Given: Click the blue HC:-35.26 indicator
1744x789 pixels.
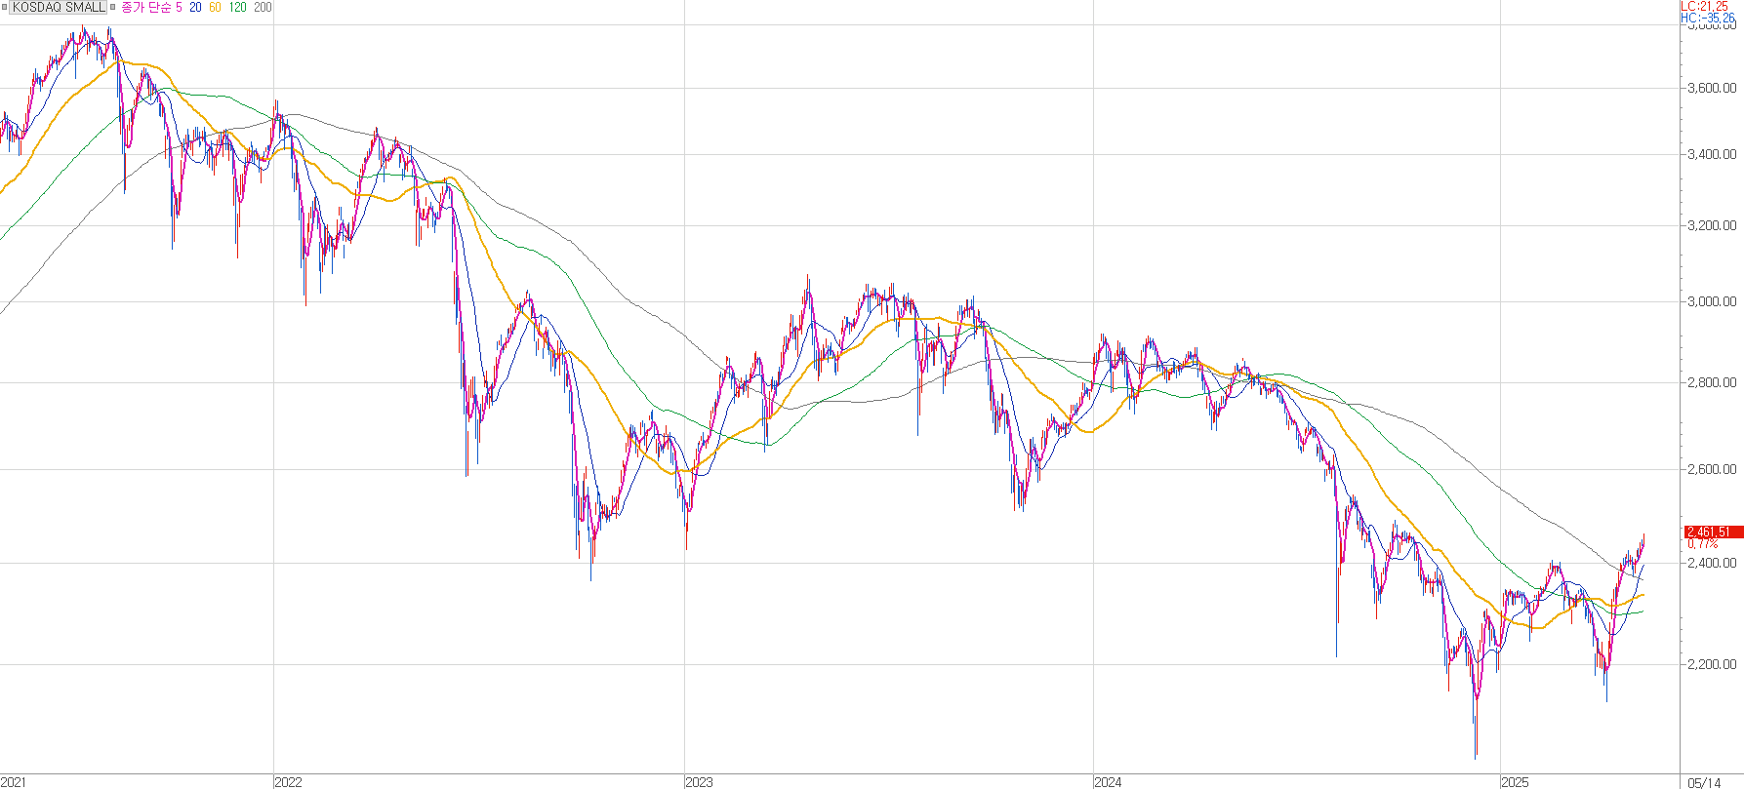Looking at the screenshot, I should [x=1708, y=18].
